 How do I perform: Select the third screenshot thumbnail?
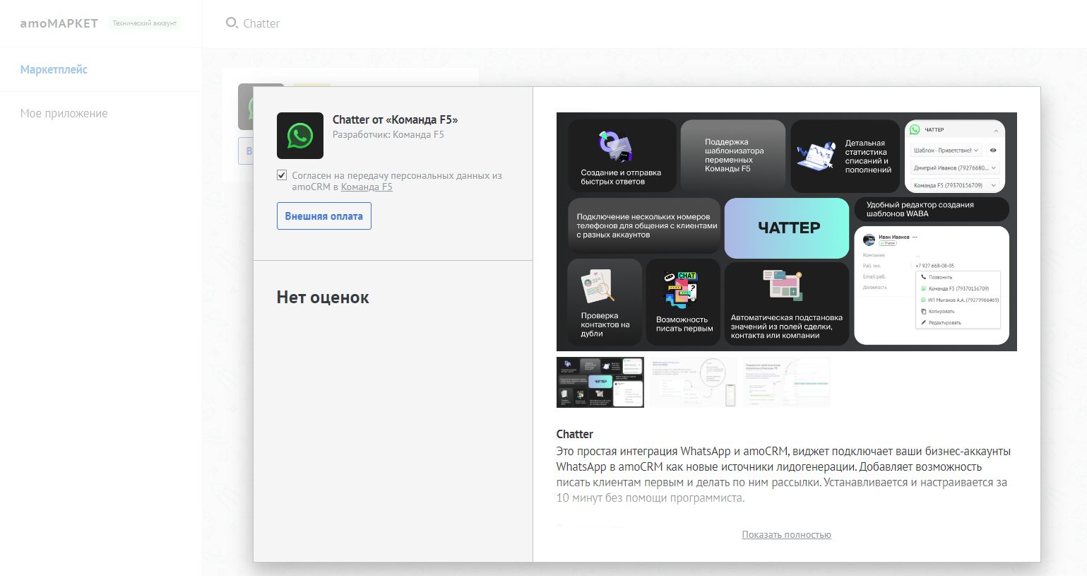(787, 382)
